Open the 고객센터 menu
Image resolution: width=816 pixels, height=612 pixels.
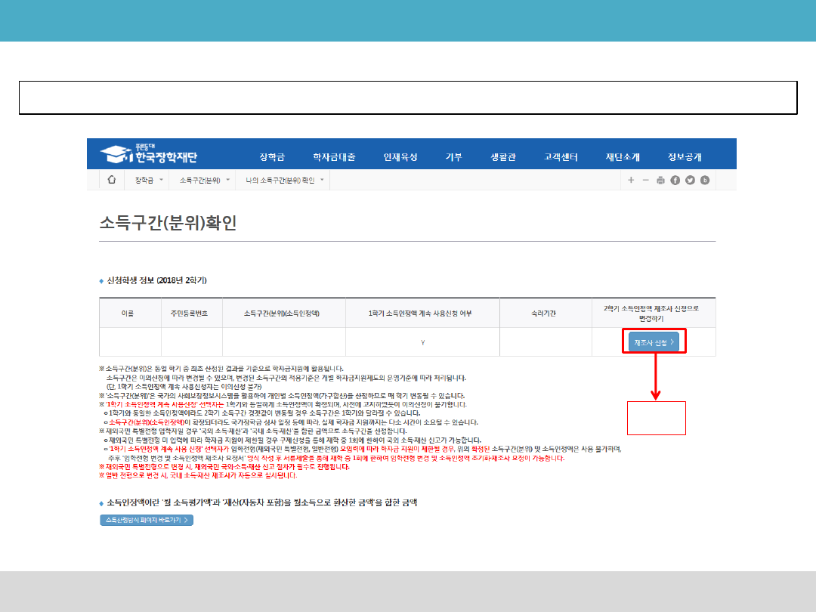click(x=561, y=156)
